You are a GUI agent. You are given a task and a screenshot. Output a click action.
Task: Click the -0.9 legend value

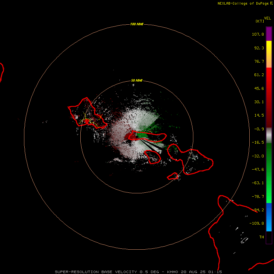(x=259, y=129)
